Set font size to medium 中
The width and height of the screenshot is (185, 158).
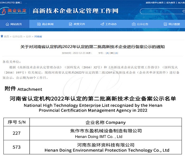112,53
